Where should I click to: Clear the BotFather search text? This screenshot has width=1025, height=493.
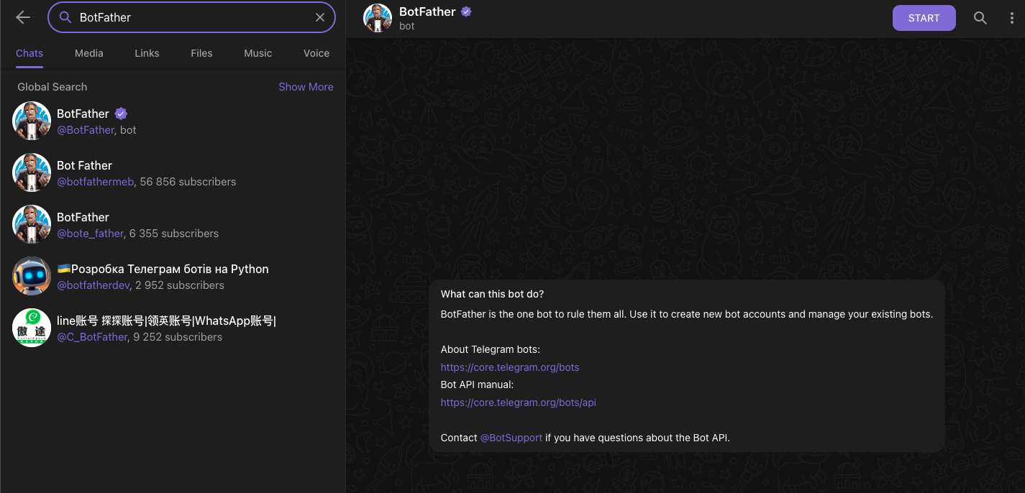pos(320,17)
